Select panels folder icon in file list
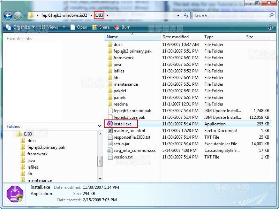 coord(110,97)
